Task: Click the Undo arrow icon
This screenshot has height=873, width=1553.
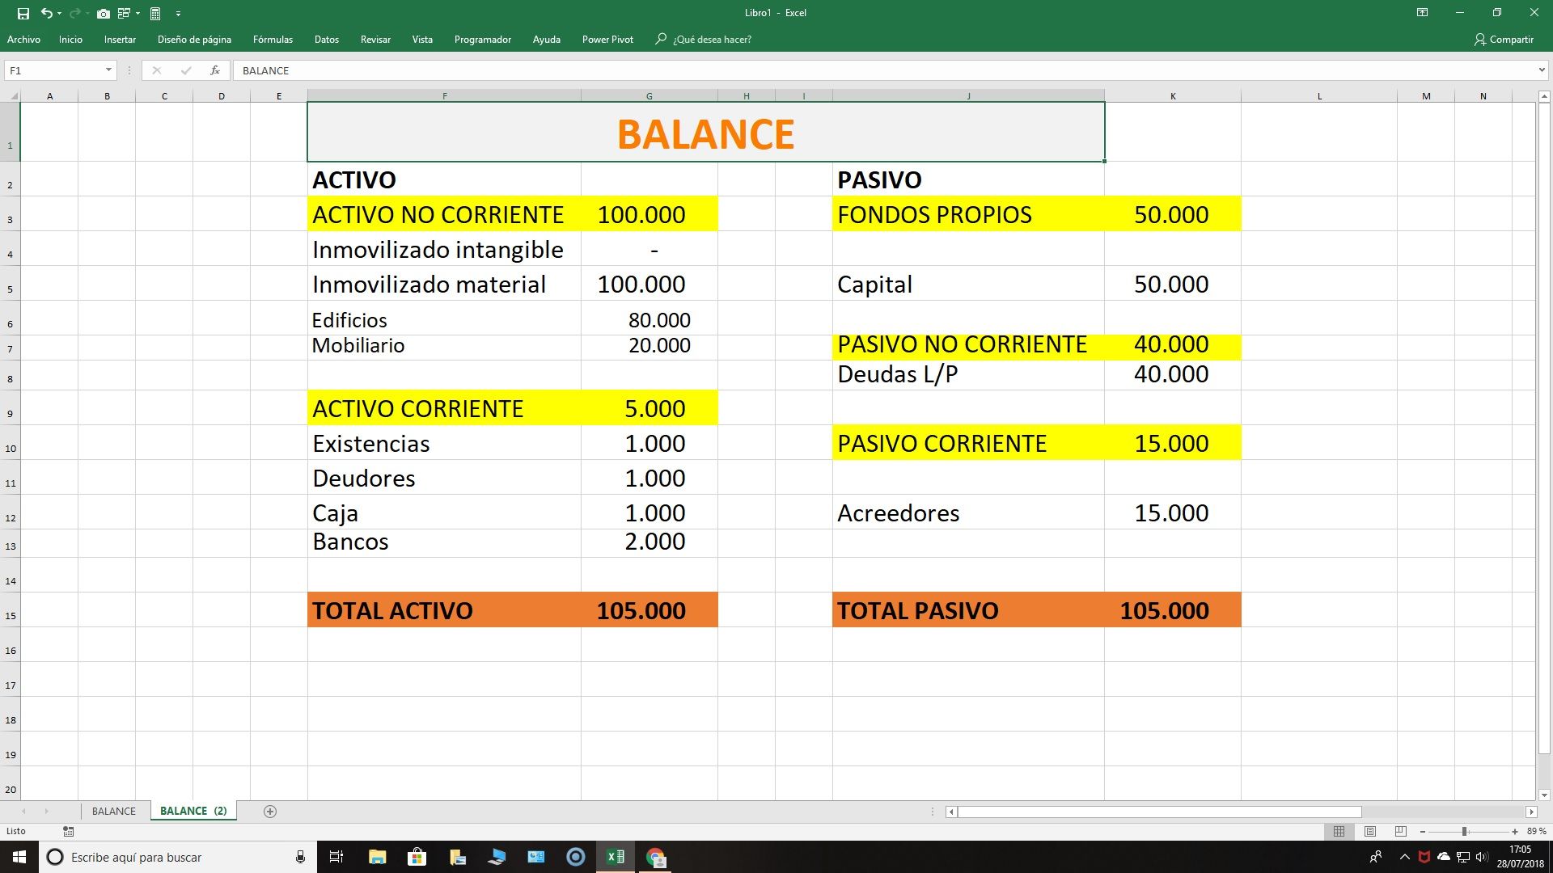Action: (47, 13)
